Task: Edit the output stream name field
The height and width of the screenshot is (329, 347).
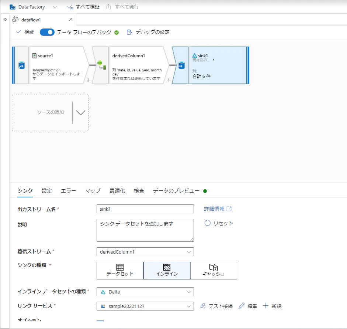Action: pos(145,209)
